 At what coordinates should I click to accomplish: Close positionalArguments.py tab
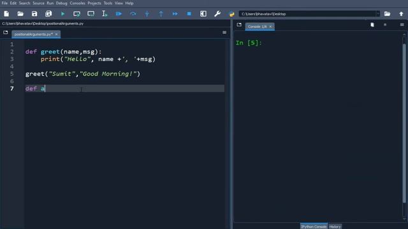point(57,34)
